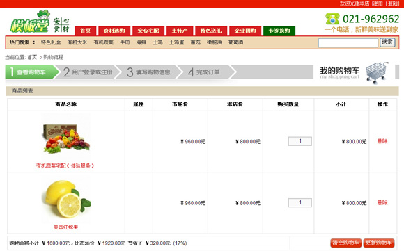Open the 美国红蛇果 product name link
The image size is (404, 251).
[x=65, y=227]
